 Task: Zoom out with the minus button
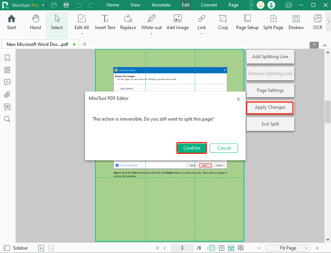point(259,248)
